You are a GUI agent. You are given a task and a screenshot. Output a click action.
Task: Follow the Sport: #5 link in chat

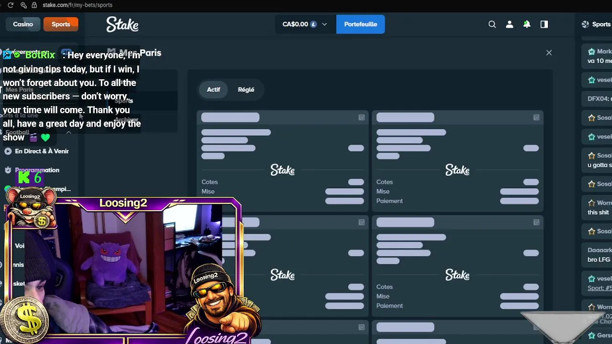pos(600,288)
